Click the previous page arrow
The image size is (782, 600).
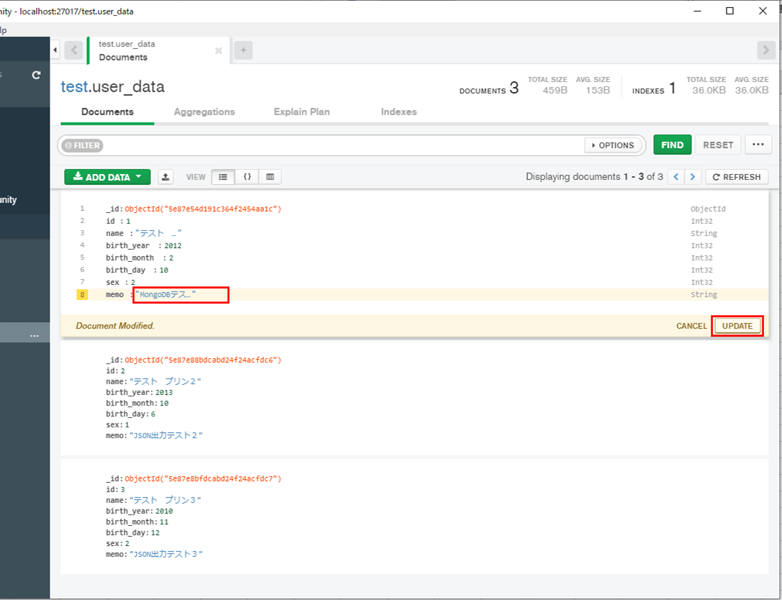pyautogui.click(x=676, y=176)
